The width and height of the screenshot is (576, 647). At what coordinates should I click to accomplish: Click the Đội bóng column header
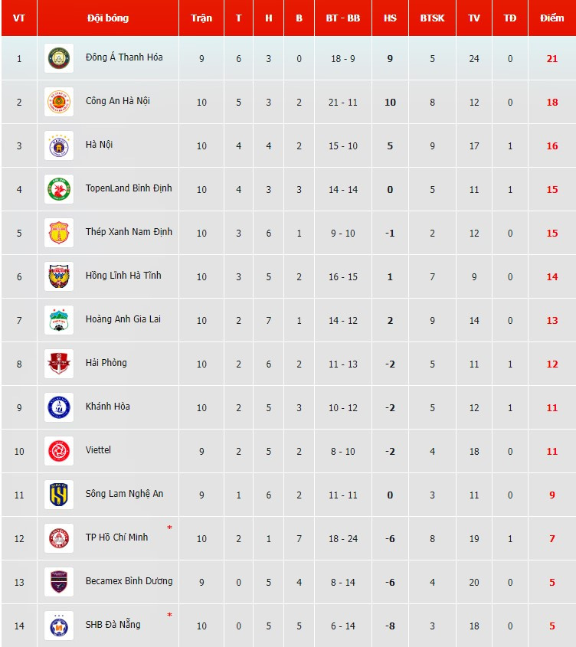(108, 18)
